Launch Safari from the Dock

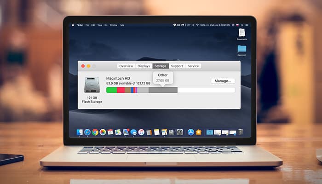[87, 132]
